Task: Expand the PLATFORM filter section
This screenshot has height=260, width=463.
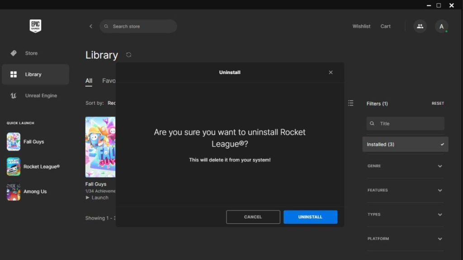Action: point(405,238)
